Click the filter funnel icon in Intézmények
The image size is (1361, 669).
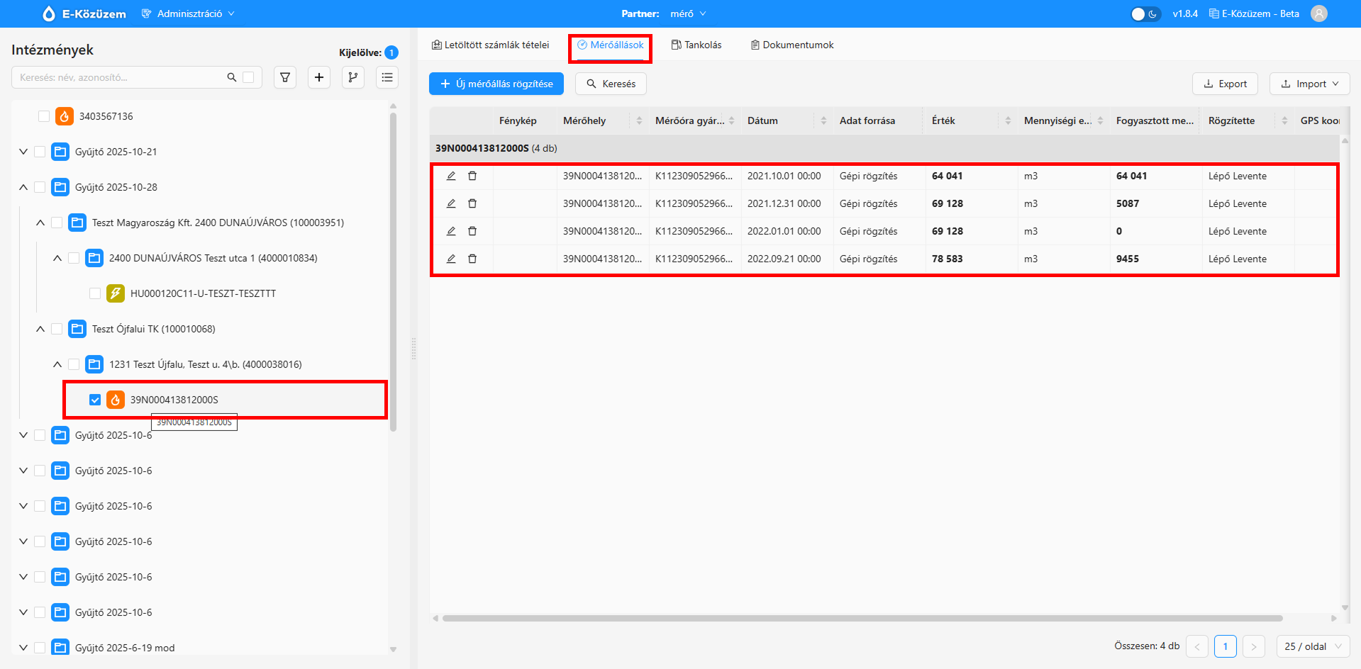pos(285,77)
